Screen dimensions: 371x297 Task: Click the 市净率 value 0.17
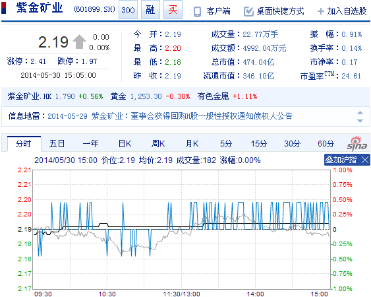(349, 62)
